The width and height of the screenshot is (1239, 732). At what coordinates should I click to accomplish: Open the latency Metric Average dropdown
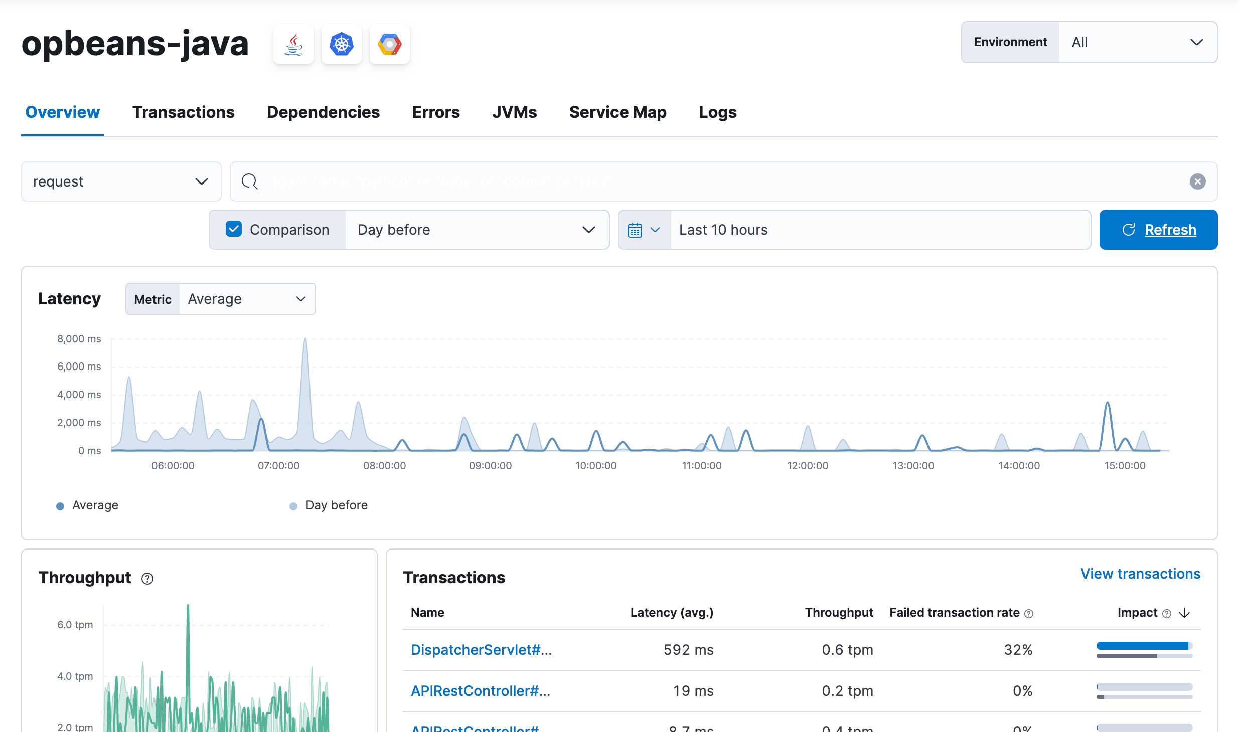[x=247, y=299]
